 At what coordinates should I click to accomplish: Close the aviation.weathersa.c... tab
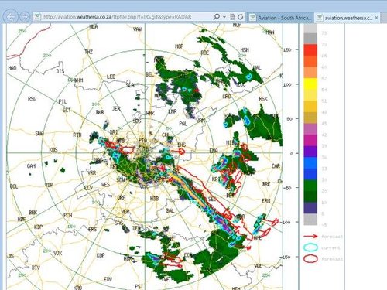[376, 18]
